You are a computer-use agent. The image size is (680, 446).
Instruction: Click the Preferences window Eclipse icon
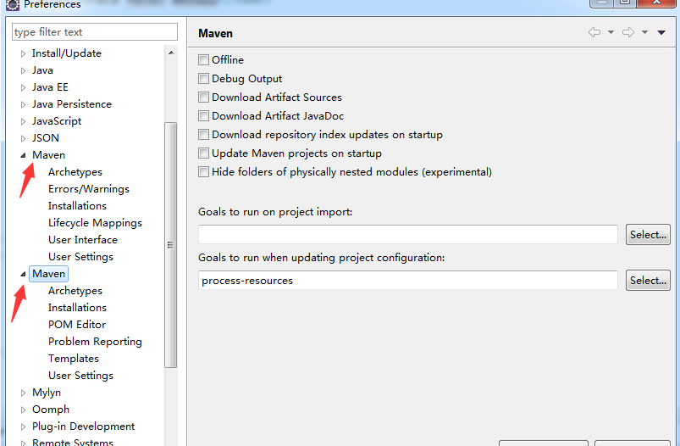point(13,5)
